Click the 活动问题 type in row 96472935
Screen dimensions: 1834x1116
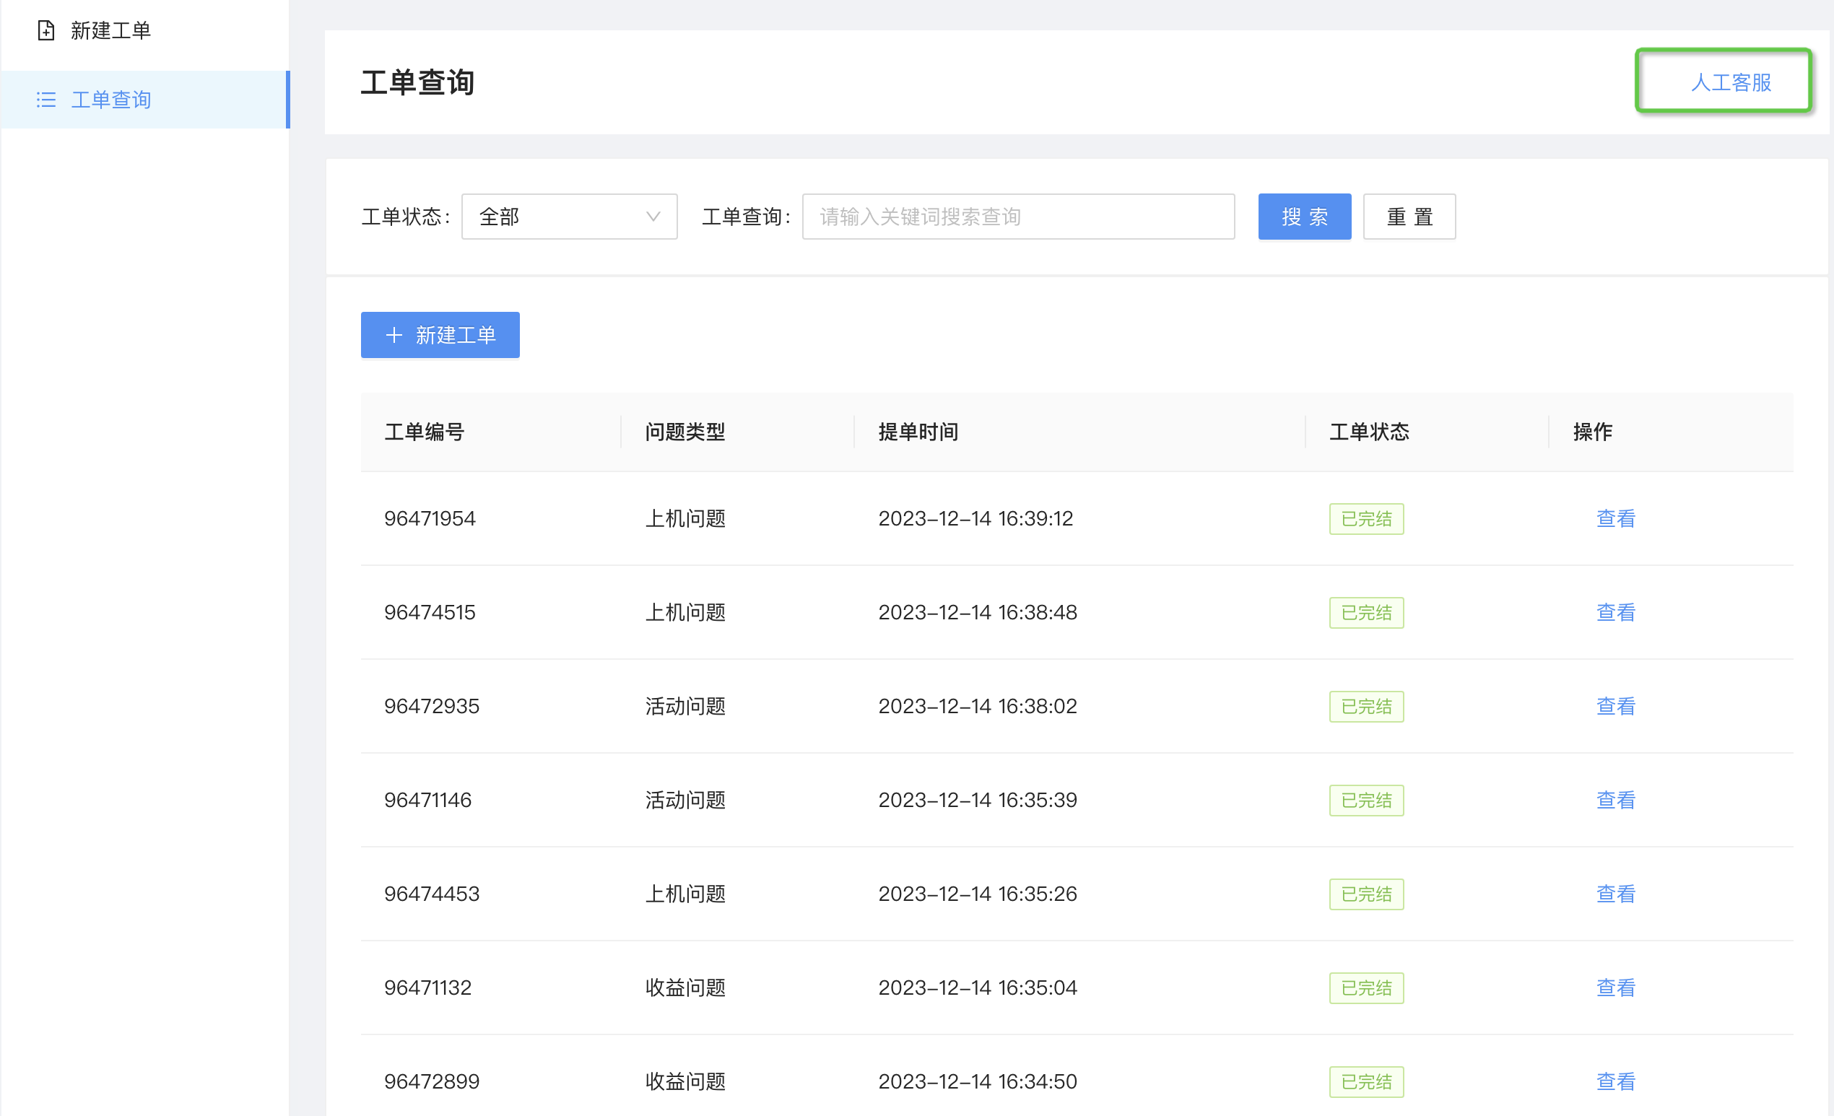click(685, 706)
